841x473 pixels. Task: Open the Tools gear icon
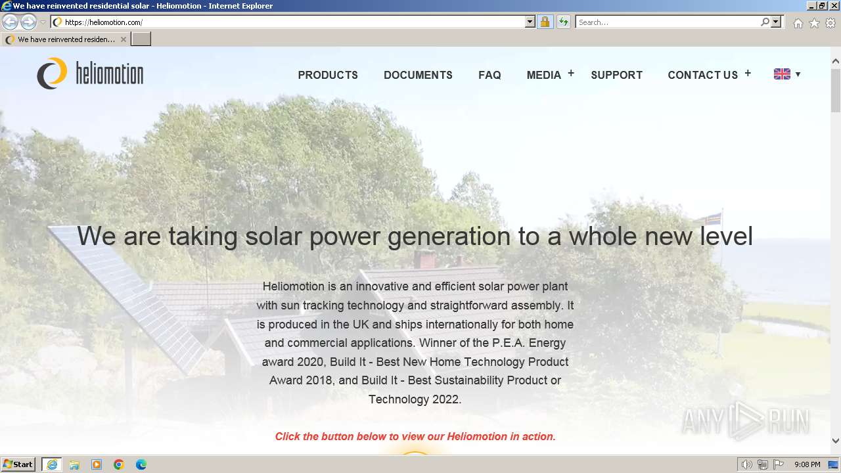[x=830, y=23]
